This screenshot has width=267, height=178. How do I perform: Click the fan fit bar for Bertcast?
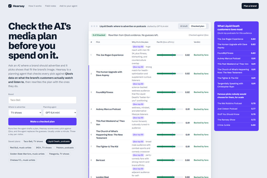coord(170,160)
